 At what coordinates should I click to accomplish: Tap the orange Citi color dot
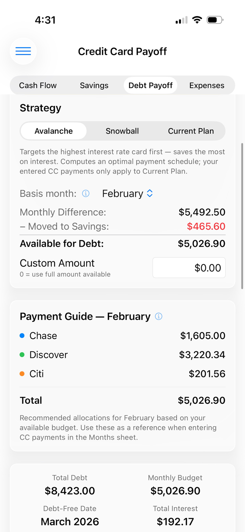click(x=22, y=374)
